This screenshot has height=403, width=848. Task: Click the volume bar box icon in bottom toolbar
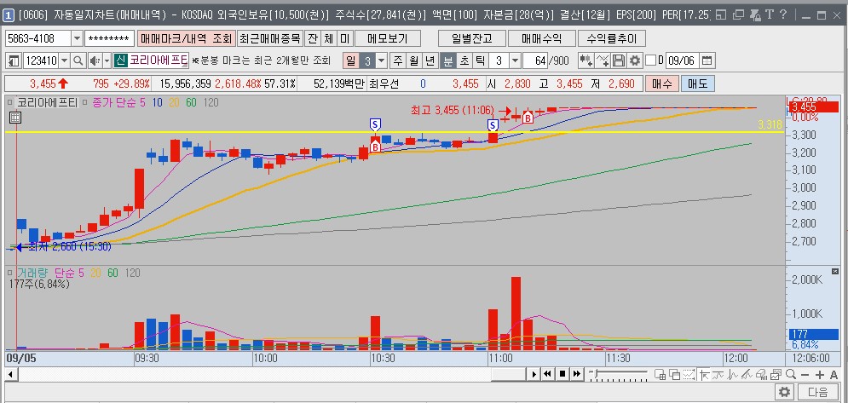[x=761, y=374]
